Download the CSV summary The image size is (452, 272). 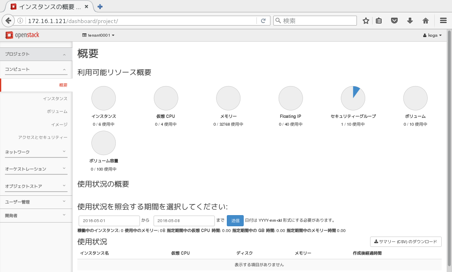[406, 242]
